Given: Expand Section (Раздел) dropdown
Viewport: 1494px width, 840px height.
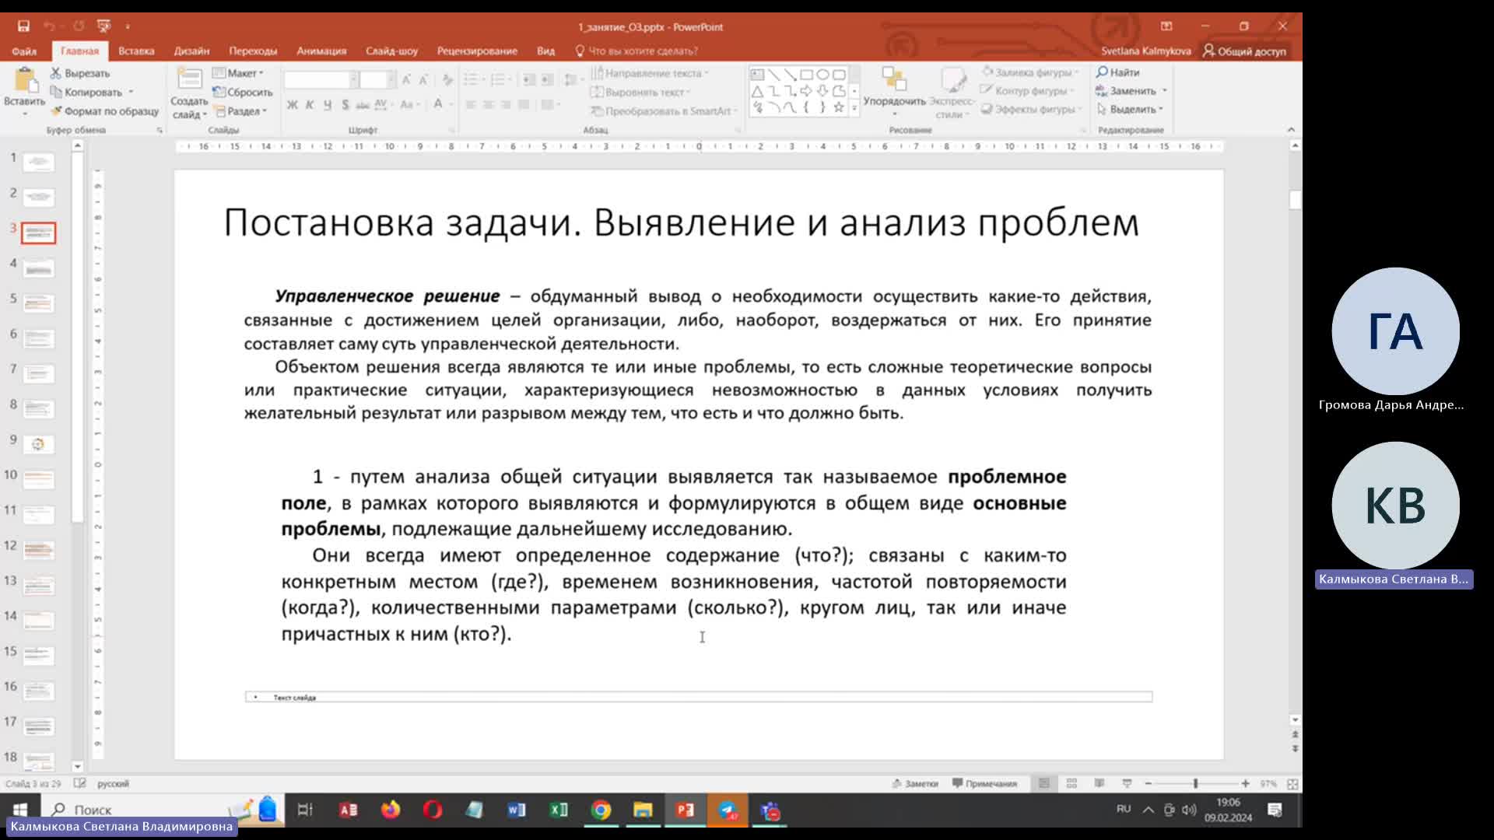Looking at the screenshot, I should point(241,111).
